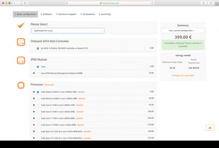
Task: Switch to 2. Software tab
Action: pos(46,14)
